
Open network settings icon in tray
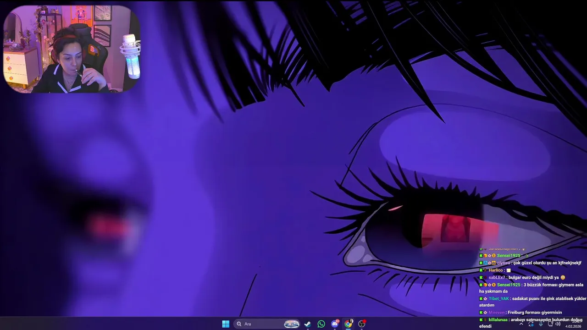click(x=550, y=324)
